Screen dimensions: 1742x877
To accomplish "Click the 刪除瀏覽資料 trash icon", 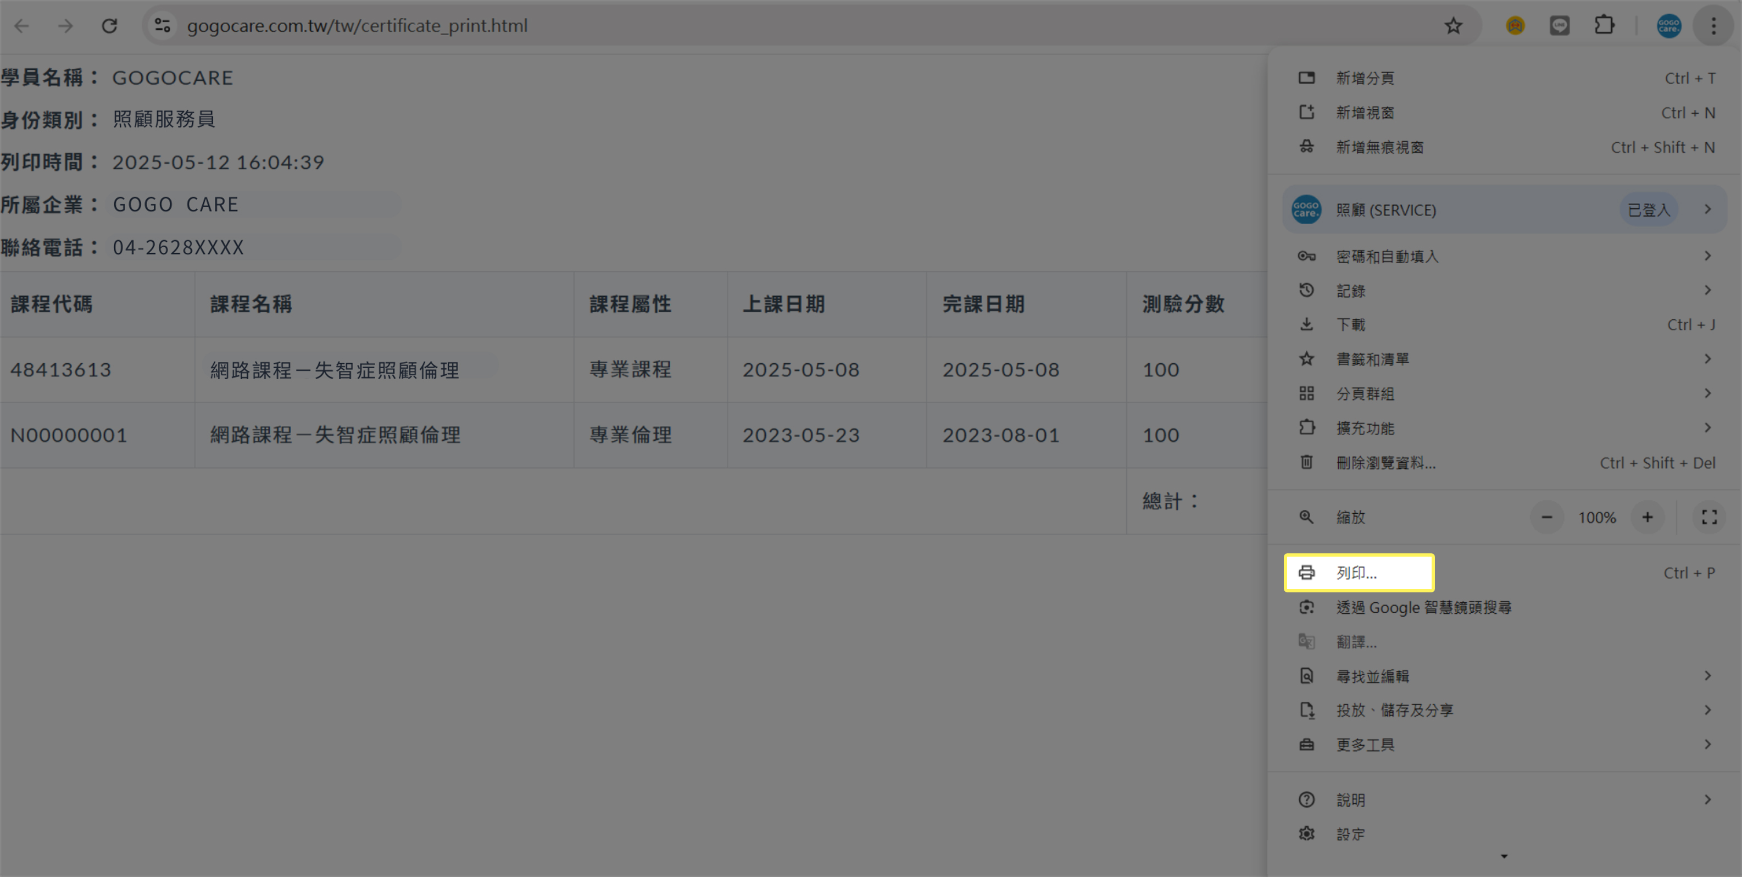I will pyautogui.click(x=1306, y=462).
